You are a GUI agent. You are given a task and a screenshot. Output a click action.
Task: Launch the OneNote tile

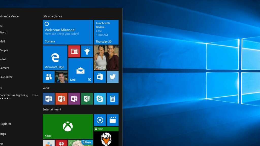pyautogui.click(x=74, y=99)
